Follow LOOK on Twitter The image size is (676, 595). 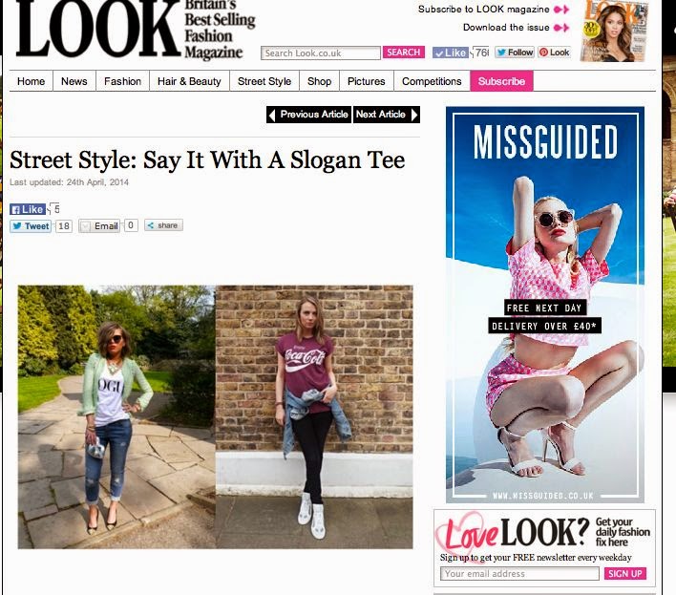click(515, 53)
